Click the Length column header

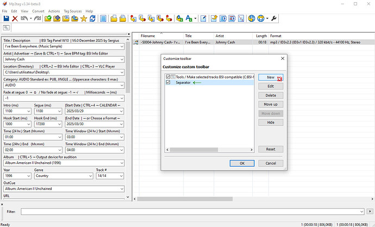261,36
